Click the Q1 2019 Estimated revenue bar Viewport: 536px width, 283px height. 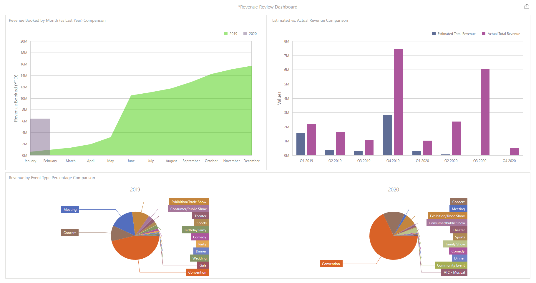tap(301, 144)
